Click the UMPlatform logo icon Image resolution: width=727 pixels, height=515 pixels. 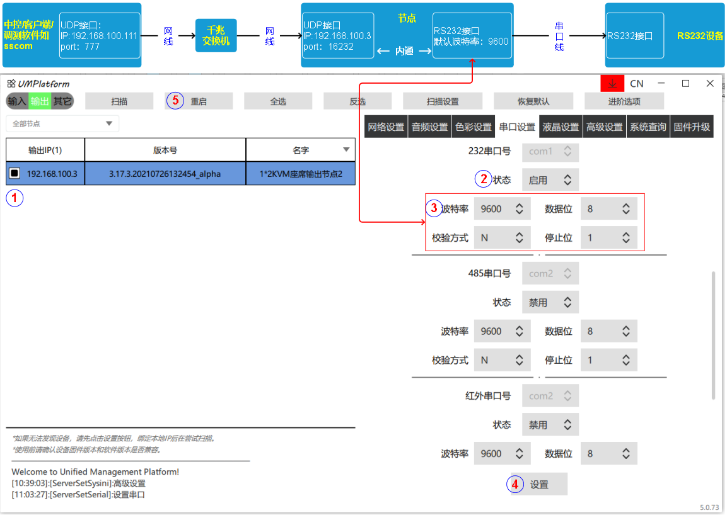point(11,84)
